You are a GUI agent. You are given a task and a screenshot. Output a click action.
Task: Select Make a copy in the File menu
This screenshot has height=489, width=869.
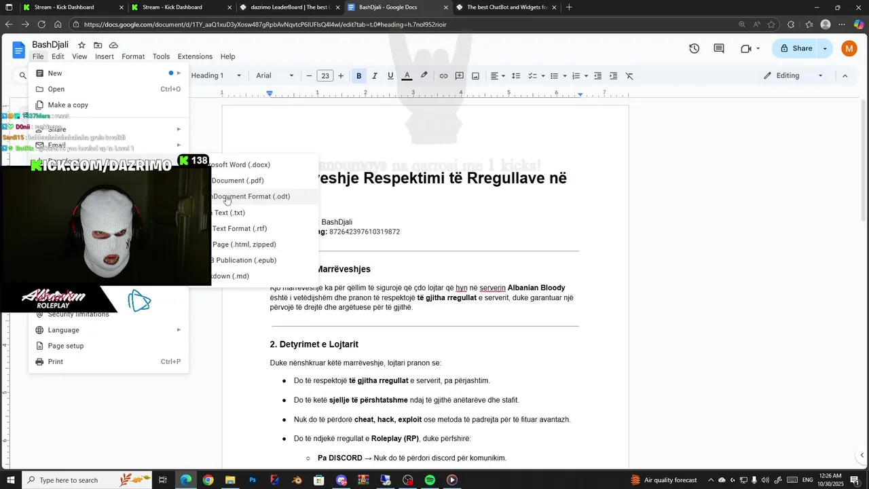(x=109, y=105)
